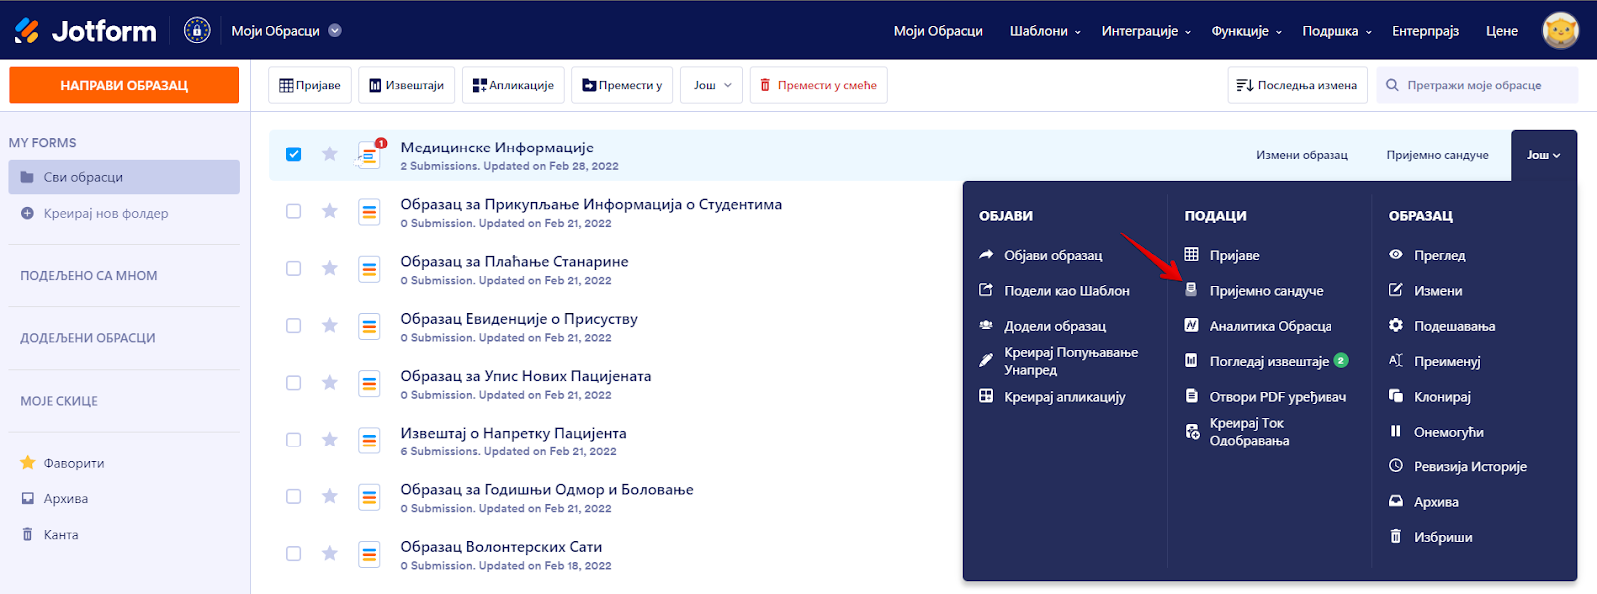
Task: Open the Последња измена sort dropdown
Action: (x=1297, y=85)
